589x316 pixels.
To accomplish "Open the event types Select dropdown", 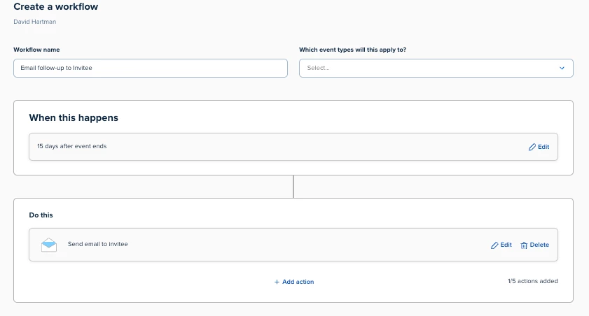I will [436, 68].
